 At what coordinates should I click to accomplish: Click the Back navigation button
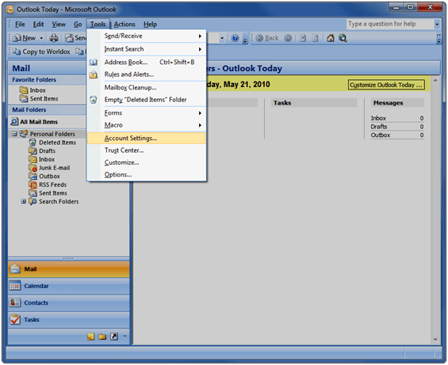(267, 38)
